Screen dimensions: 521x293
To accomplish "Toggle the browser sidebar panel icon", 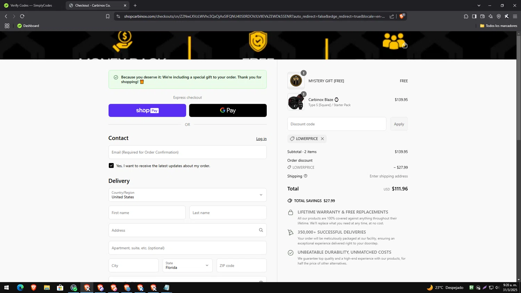I will (474, 16).
